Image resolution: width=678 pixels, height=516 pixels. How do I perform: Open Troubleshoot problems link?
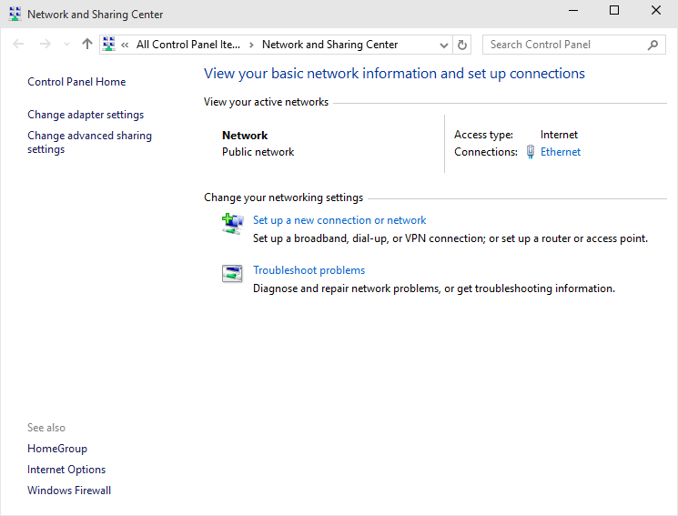coord(309,270)
